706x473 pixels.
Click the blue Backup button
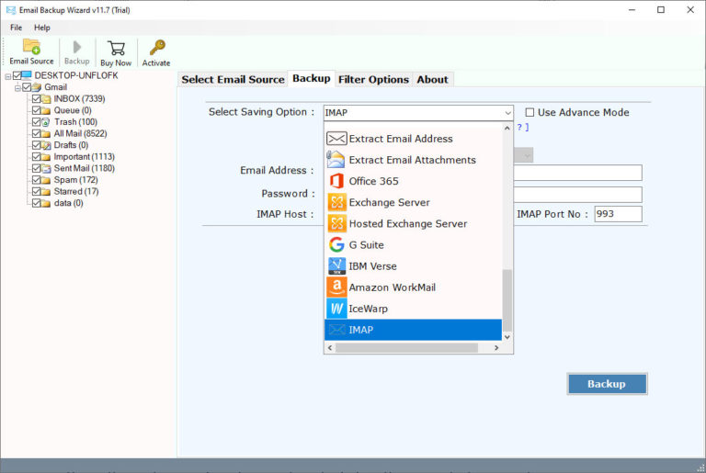tap(607, 384)
